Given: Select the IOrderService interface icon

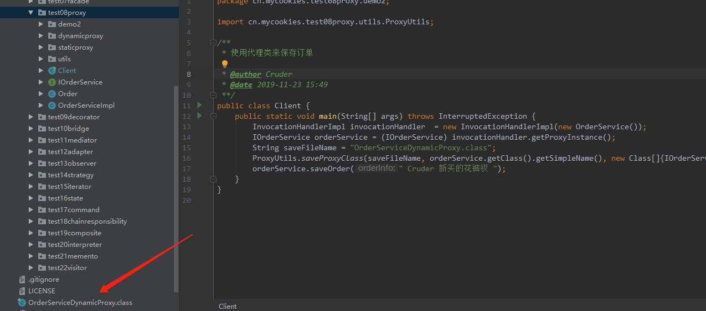Looking at the screenshot, I should (52, 82).
